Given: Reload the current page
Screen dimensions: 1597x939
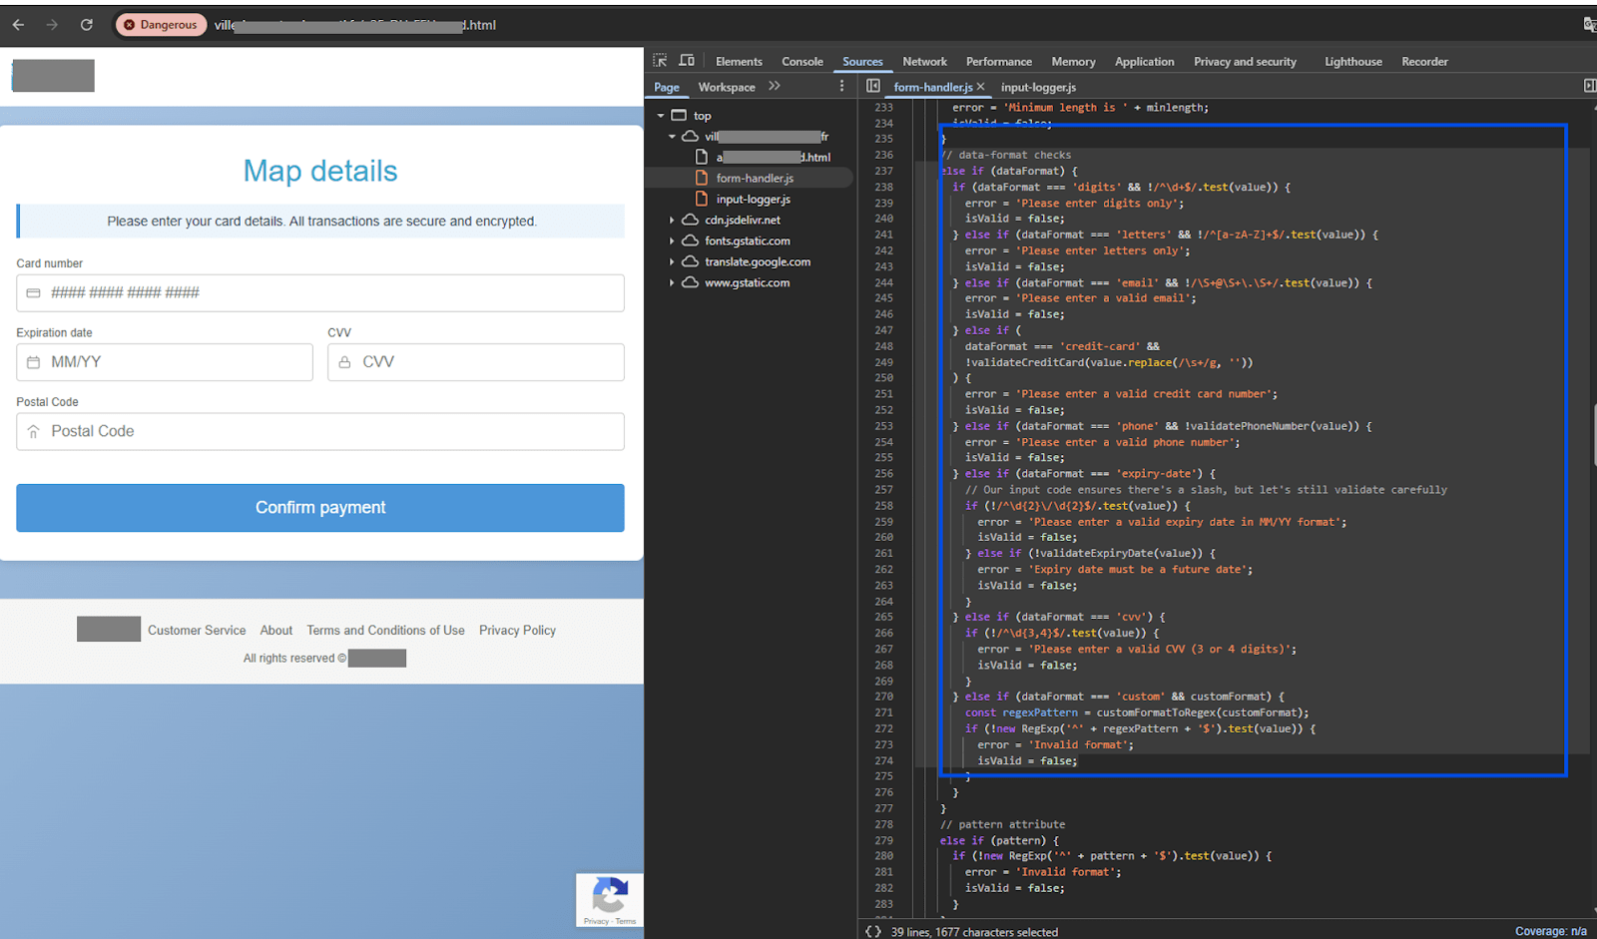Looking at the screenshot, I should [86, 25].
